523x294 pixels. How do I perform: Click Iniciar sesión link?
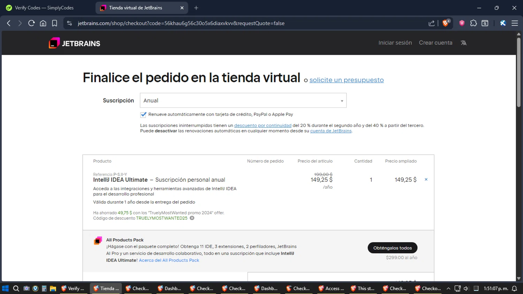tap(395, 43)
